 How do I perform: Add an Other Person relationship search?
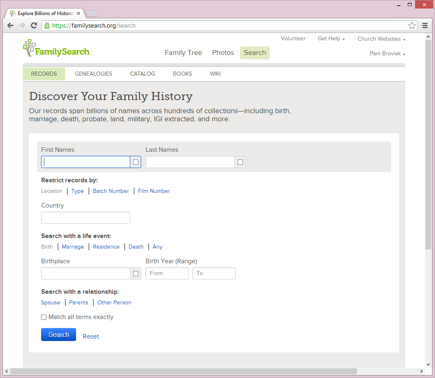(114, 303)
